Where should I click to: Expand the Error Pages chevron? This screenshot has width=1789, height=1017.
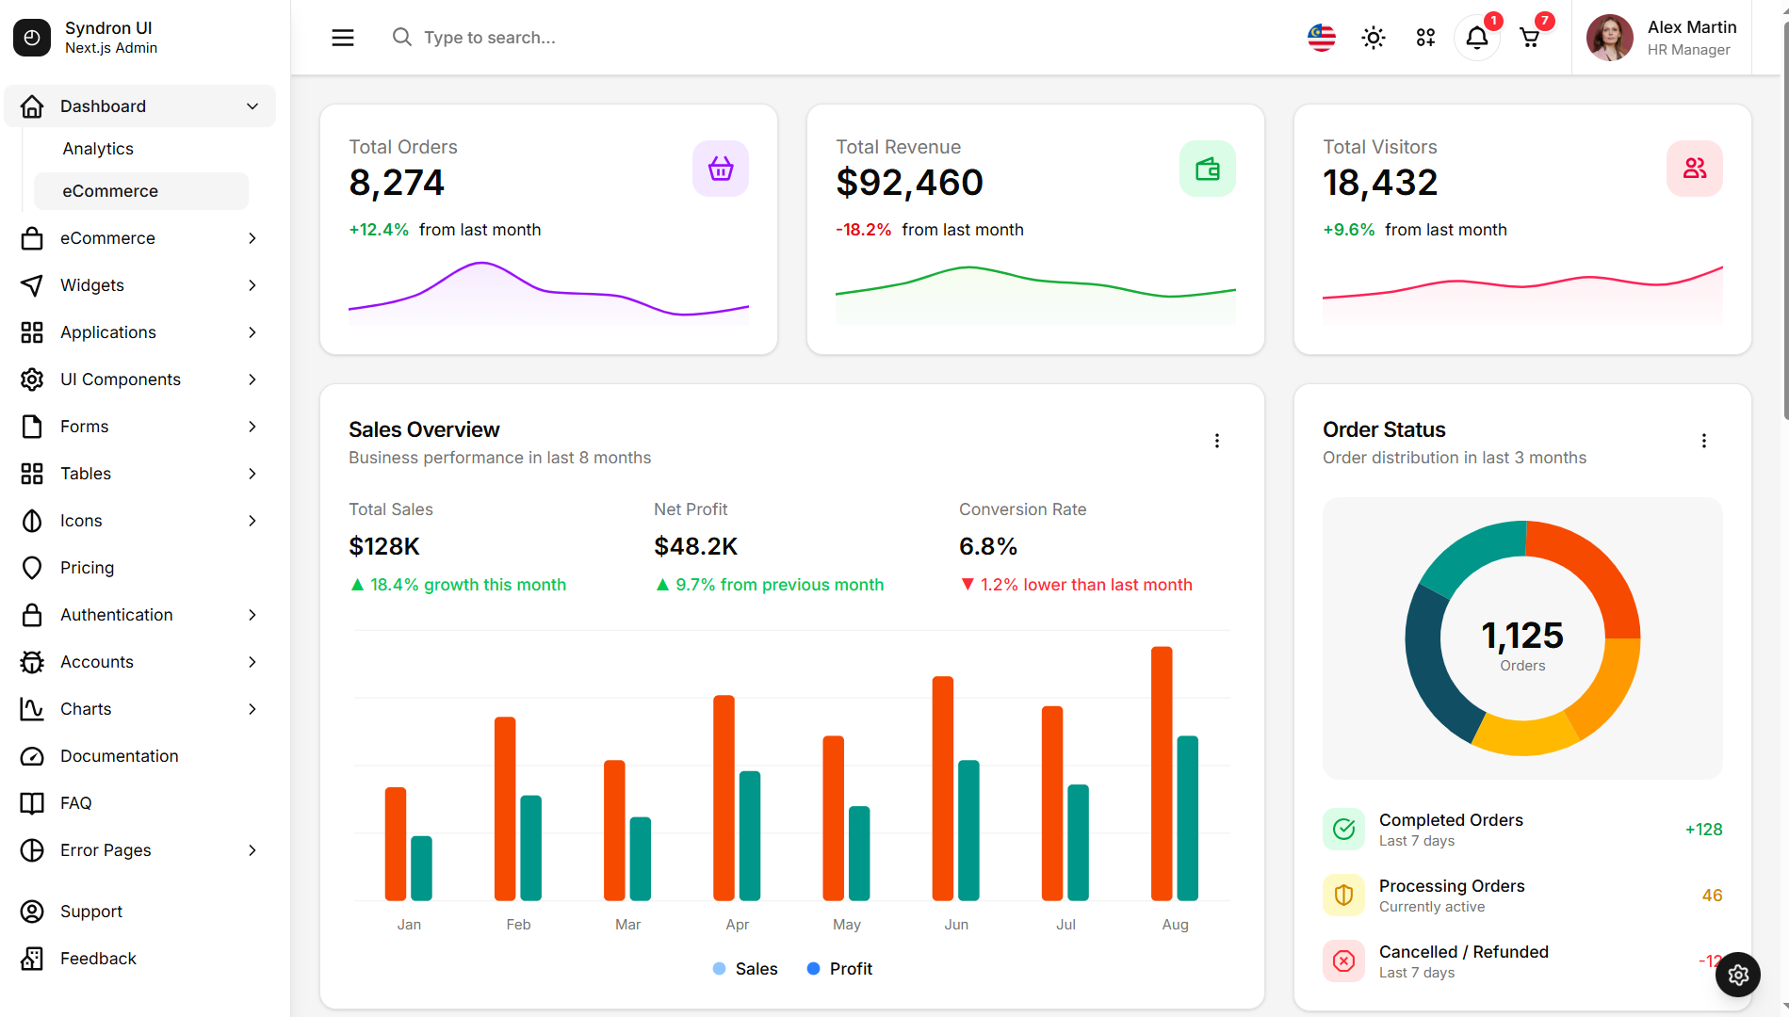[x=252, y=850]
